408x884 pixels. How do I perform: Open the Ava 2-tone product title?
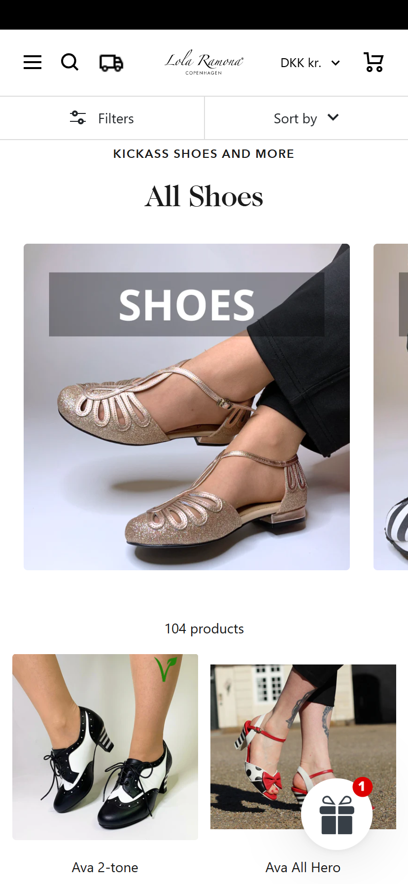click(105, 867)
